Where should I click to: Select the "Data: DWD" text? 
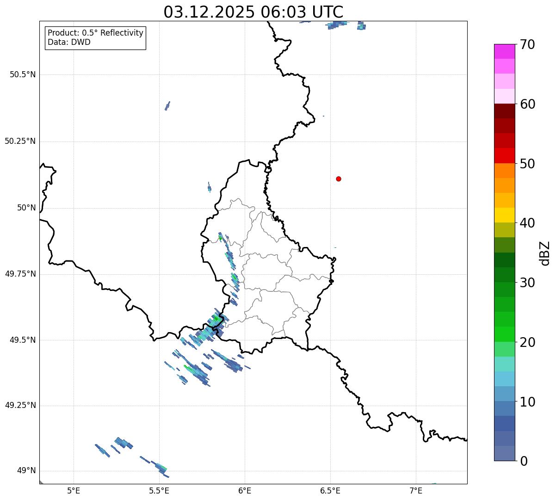pyautogui.click(x=69, y=42)
